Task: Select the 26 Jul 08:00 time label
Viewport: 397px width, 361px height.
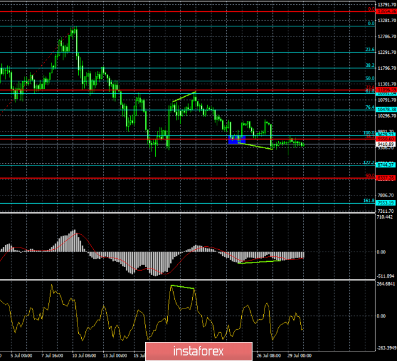Action: click(x=269, y=356)
